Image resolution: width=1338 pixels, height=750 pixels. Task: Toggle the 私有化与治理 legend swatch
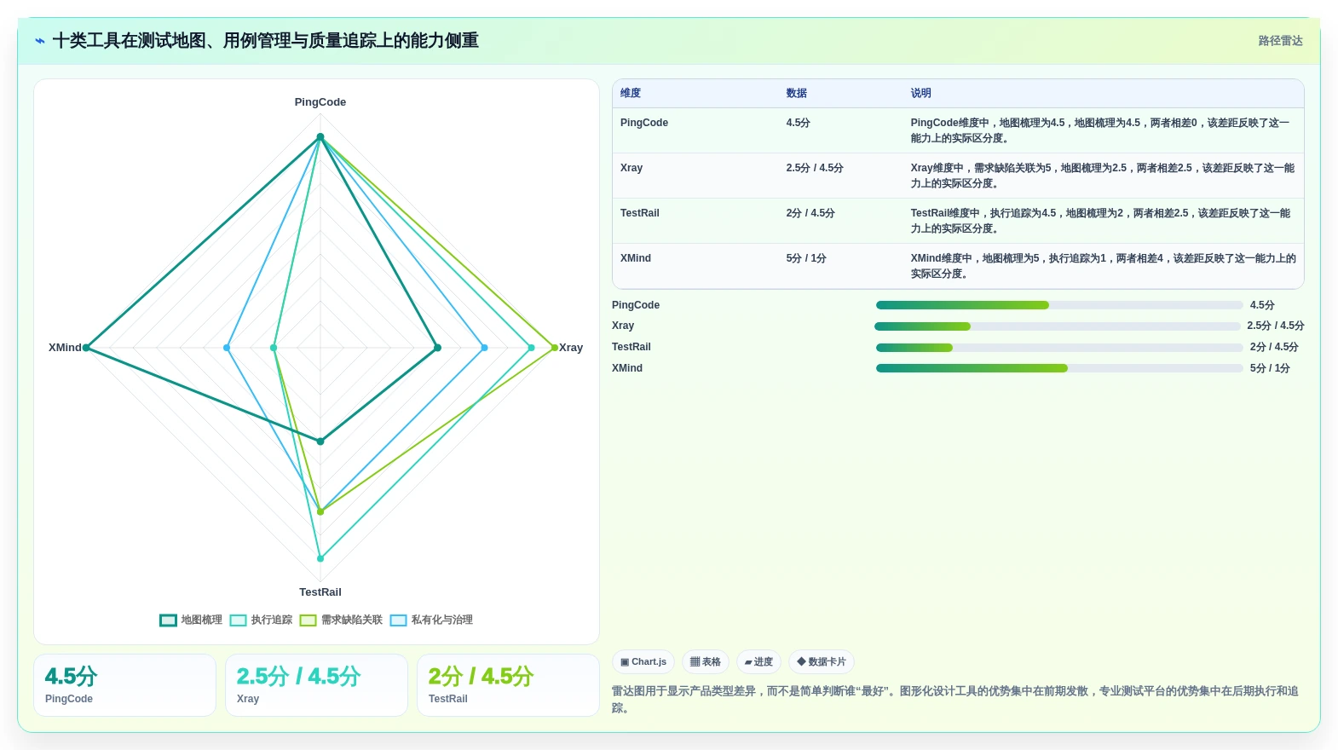(x=398, y=620)
